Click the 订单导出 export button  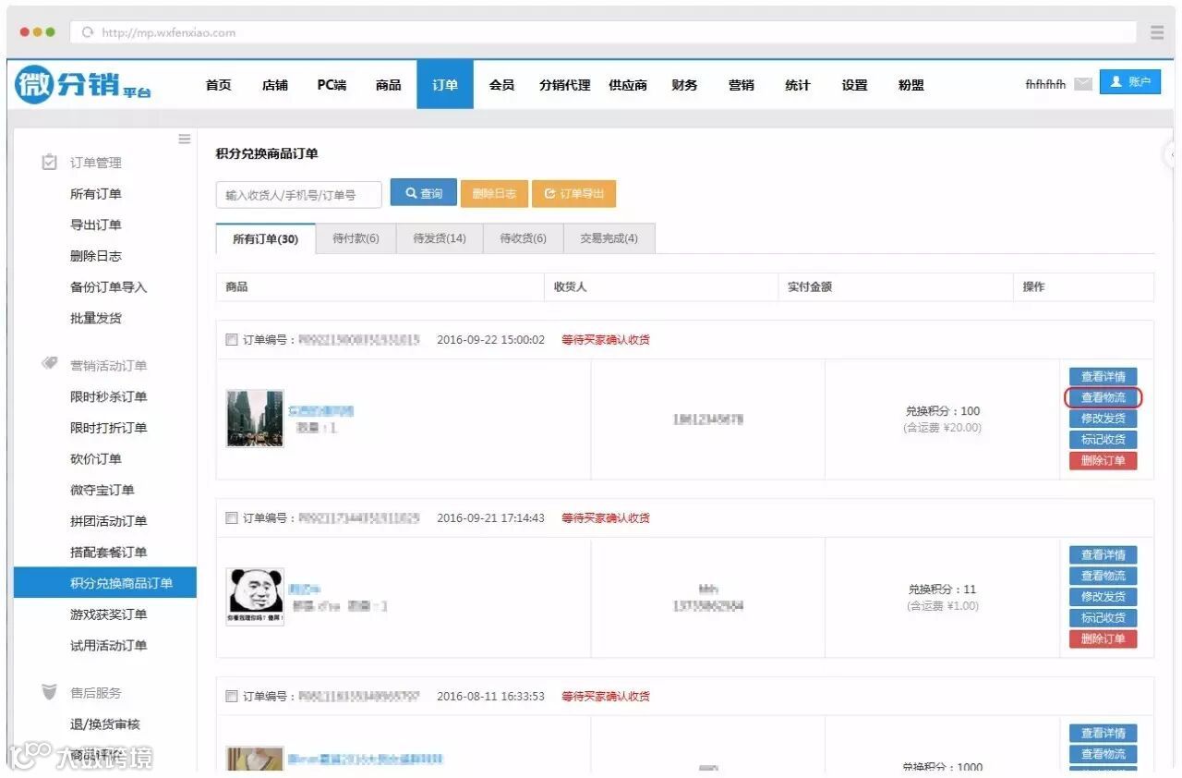coord(573,193)
